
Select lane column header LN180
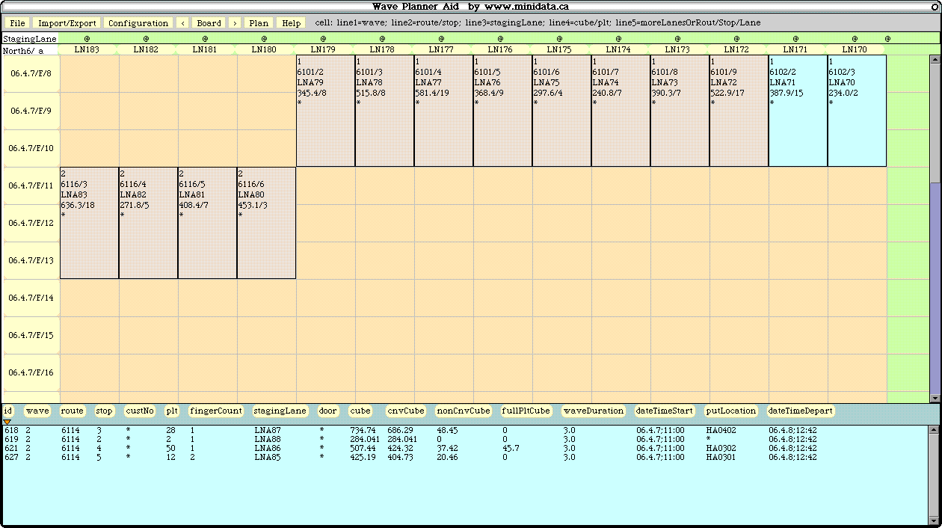coord(264,49)
